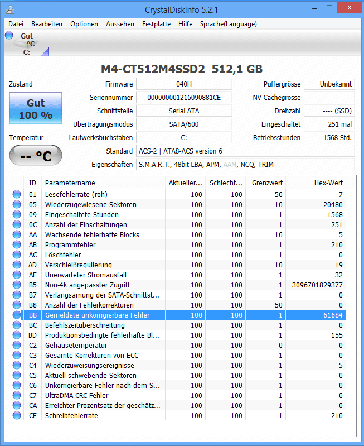Click the Drehzahl field showing (SSD)
Screen dimensions: 364x446
pyautogui.click(x=329, y=111)
